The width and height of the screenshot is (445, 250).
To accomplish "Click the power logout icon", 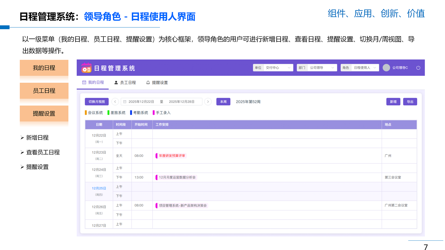I will pos(418,68).
